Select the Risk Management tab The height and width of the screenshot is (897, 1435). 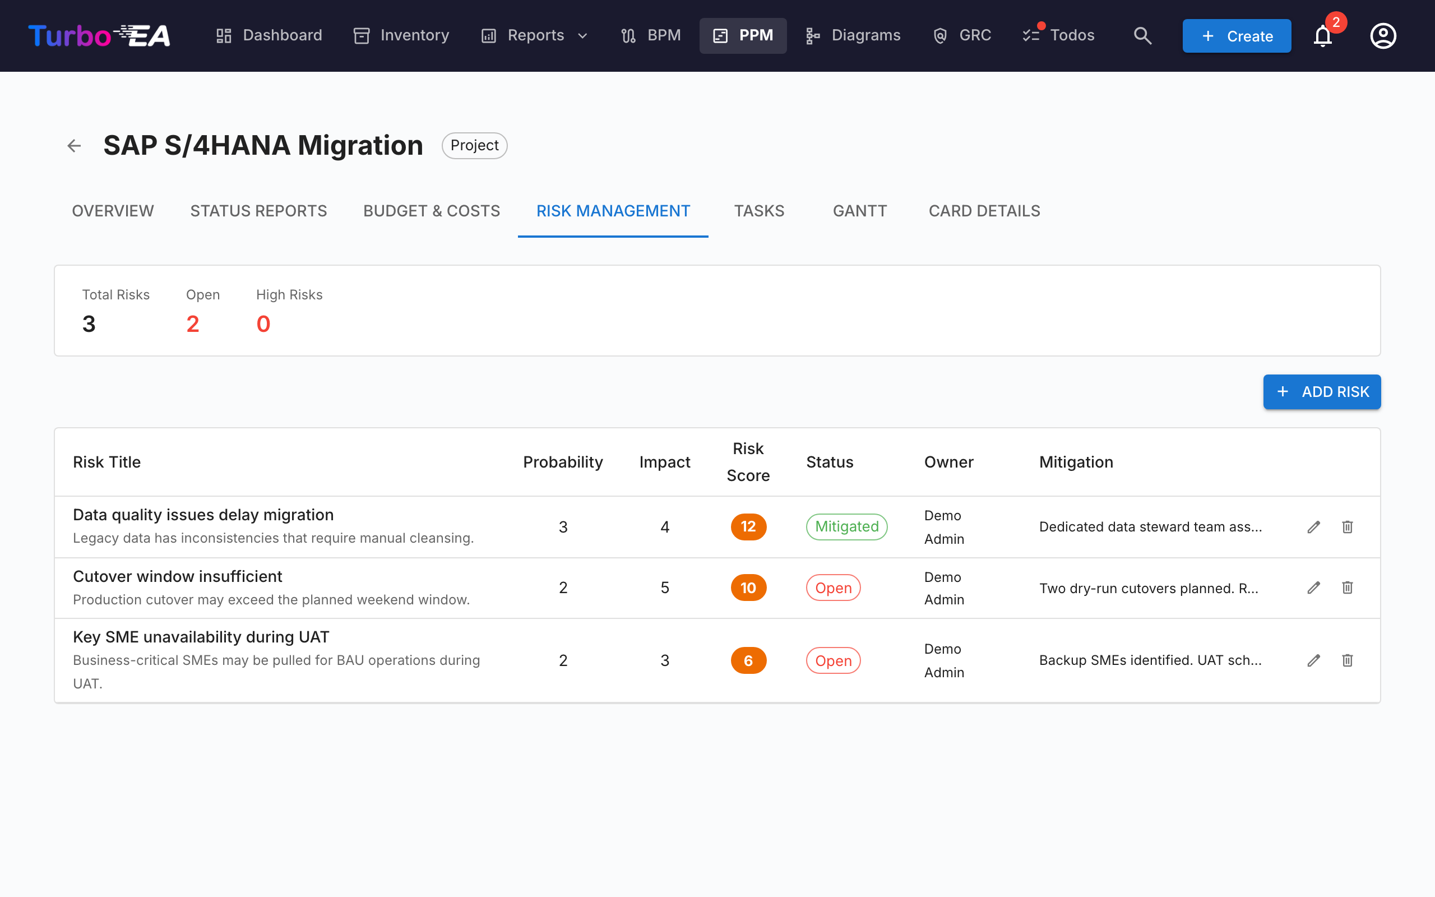point(613,211)
